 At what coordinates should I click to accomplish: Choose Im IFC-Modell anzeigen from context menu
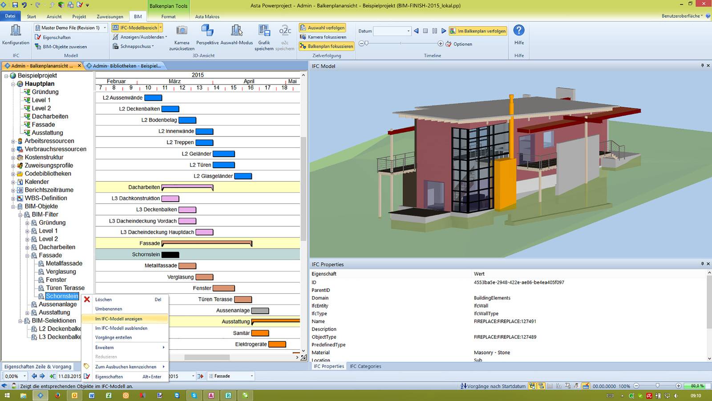[x=118, y=319]
